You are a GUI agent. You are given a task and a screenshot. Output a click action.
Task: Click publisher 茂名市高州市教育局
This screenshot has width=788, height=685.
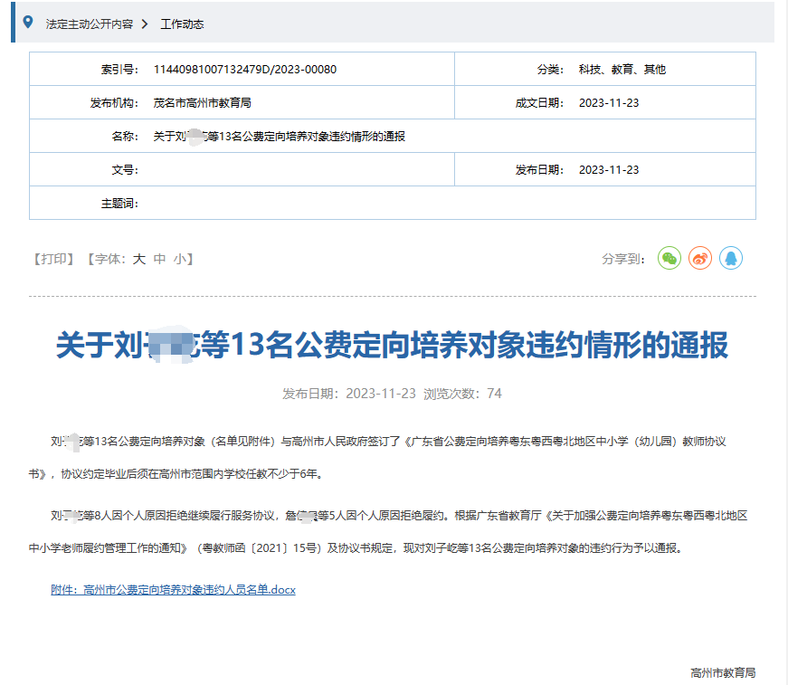tap(202, 103)
